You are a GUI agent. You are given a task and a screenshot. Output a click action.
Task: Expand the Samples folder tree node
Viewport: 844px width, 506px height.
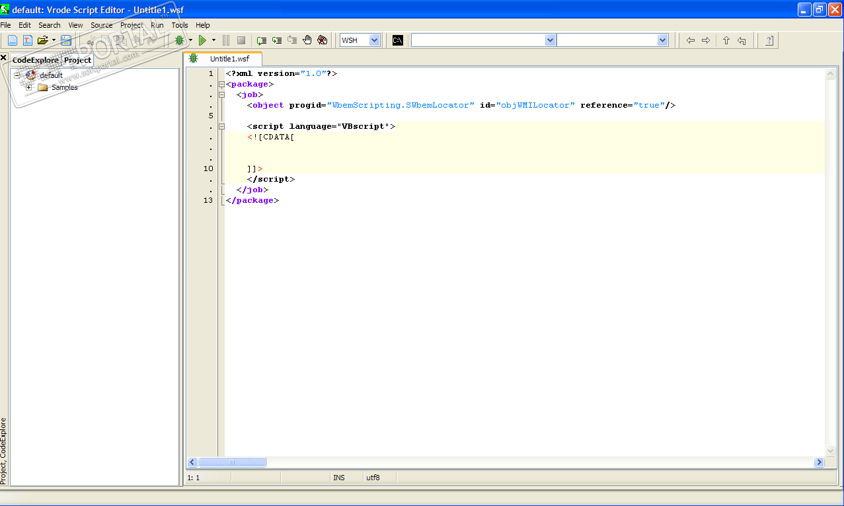coord(28,87)
